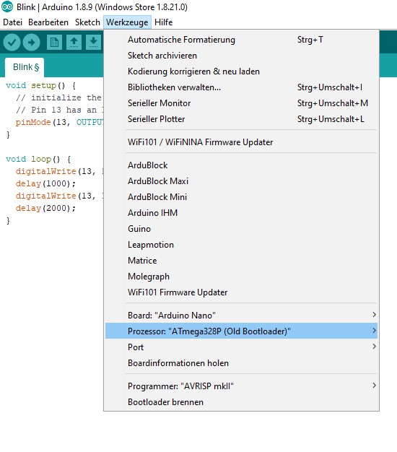The image size is (397, 452).
Task: Open Serieller Plotter
Action: 241,118
